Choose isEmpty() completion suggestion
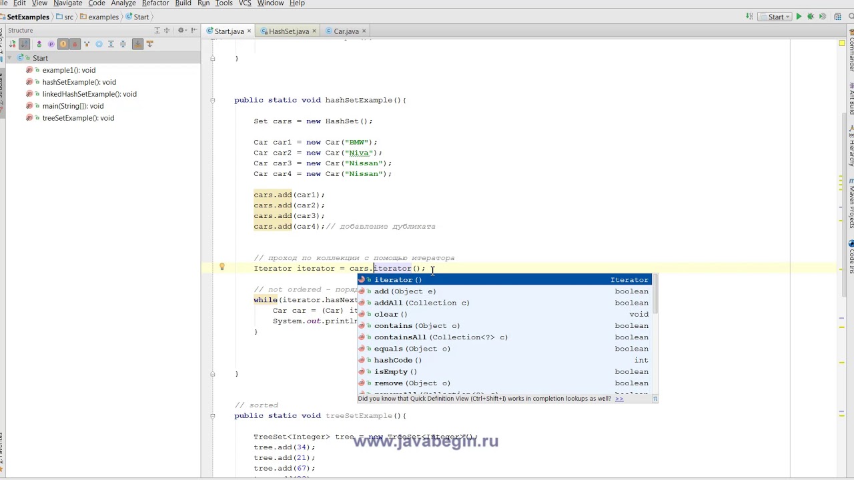The width and height of the screenshot is (854, 480). pos(504,372)
